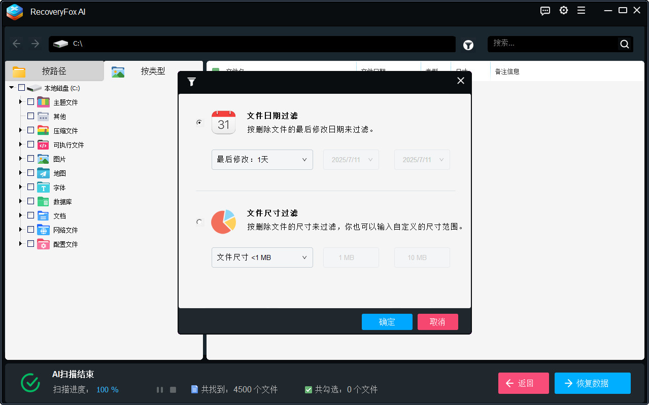Viewport: 649px width, 405px height.
Task: Open the settings gear icon
Action: (x=563, y=10)
